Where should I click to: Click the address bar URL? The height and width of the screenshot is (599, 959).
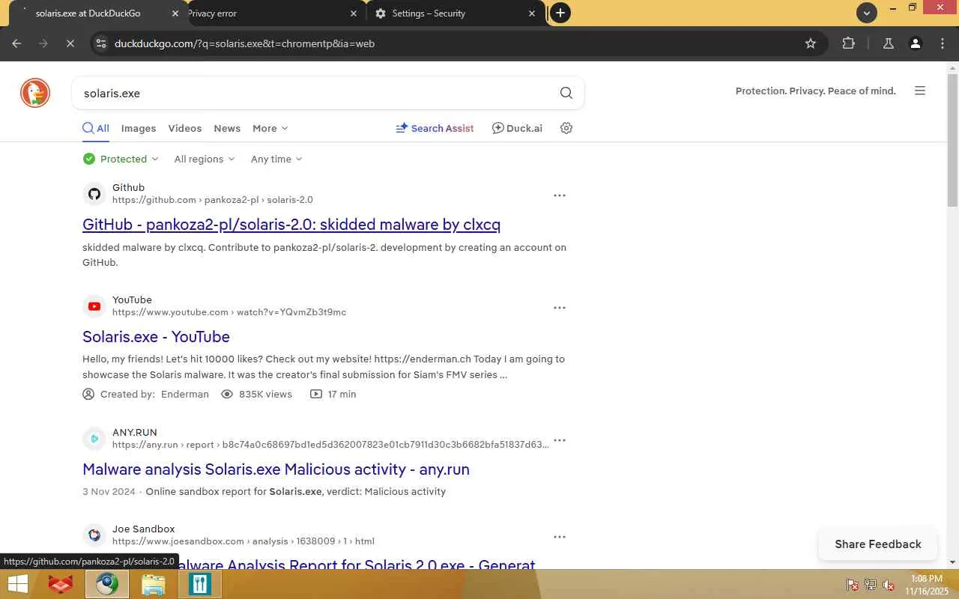[x=244, y=43]
